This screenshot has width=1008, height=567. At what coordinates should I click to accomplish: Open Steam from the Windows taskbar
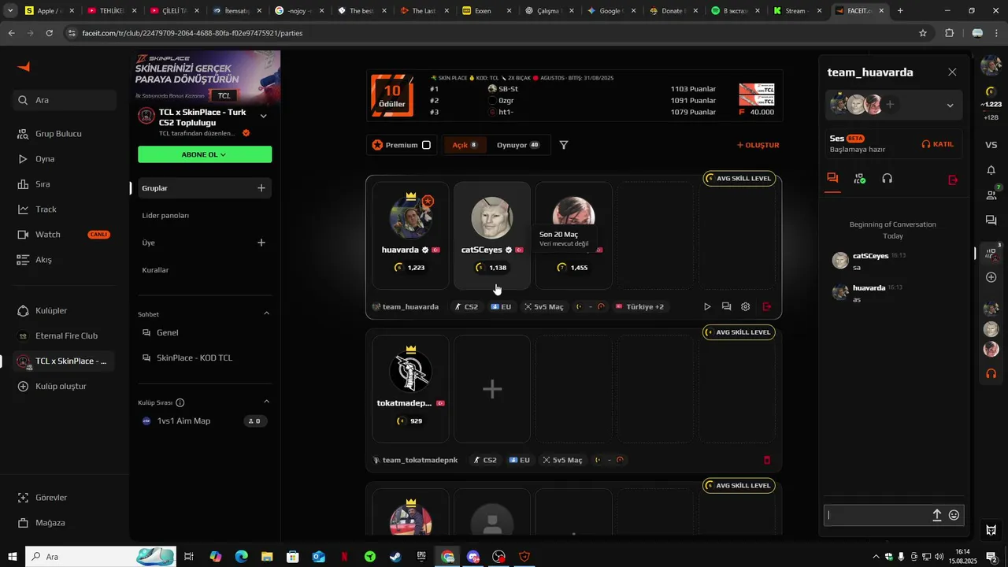coord(395,557)
